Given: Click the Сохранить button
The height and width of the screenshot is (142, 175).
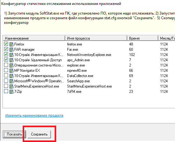Looking at the screenshot, I should [39, 134].
